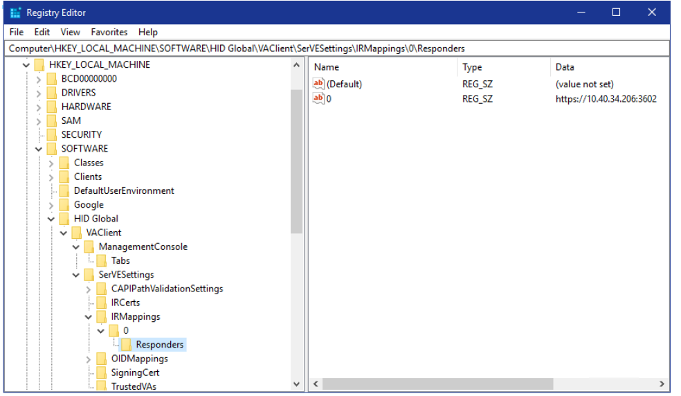Collapse the VAClient key
Viewport: 681px width, 396px height.
64,233
